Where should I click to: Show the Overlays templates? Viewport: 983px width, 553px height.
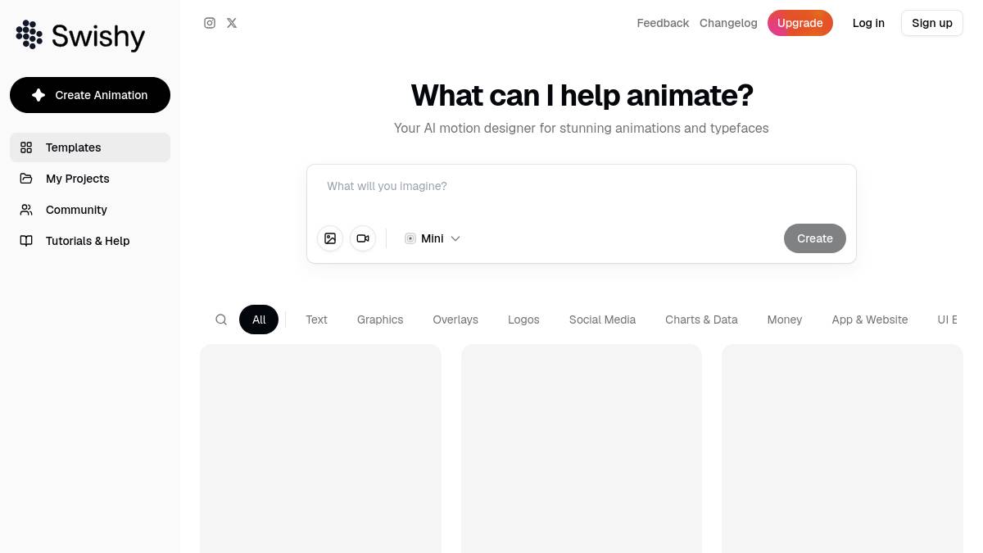tap(455, 320)
